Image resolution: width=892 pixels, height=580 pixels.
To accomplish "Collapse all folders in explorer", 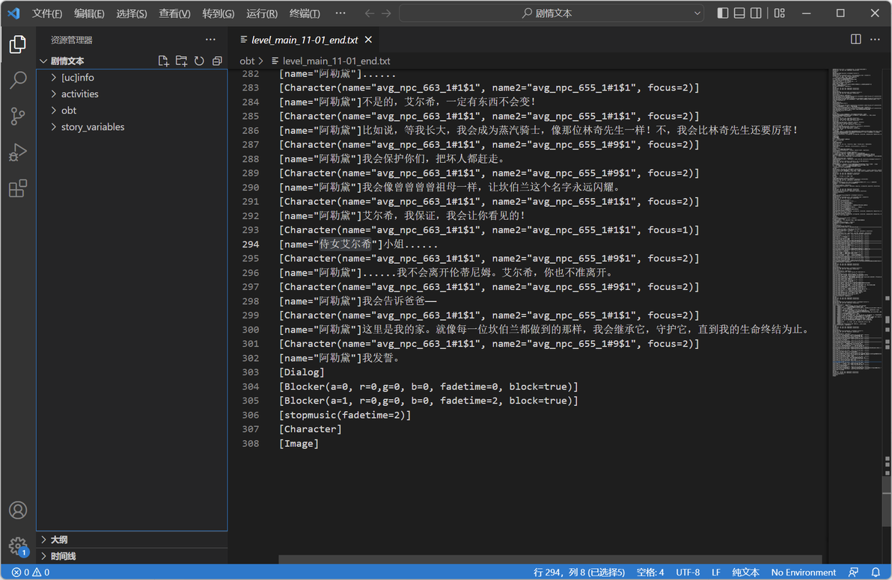I will (217, 61).
